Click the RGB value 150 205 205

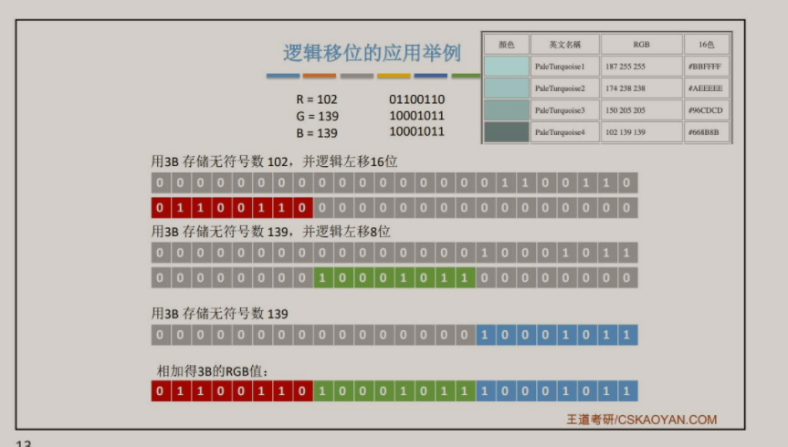tap(625, 110)
